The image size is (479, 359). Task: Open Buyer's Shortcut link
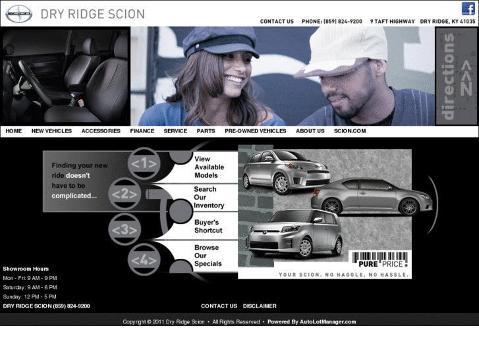pos(208,227)
